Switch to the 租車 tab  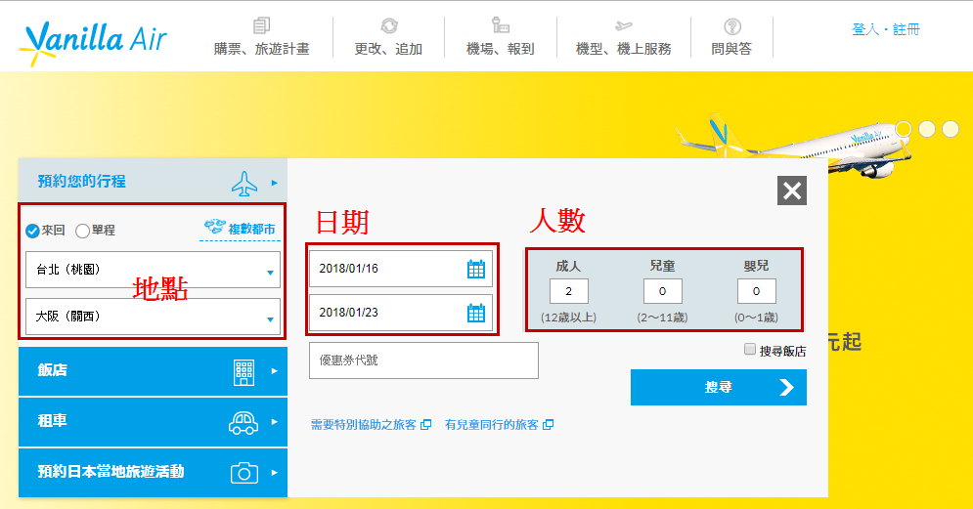[153, 422]
